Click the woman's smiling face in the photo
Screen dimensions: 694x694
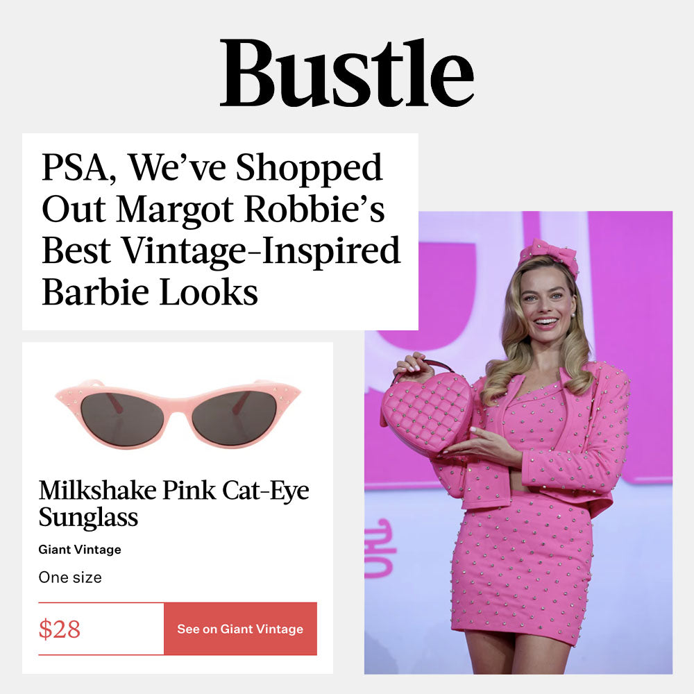[x=546, y=305]
